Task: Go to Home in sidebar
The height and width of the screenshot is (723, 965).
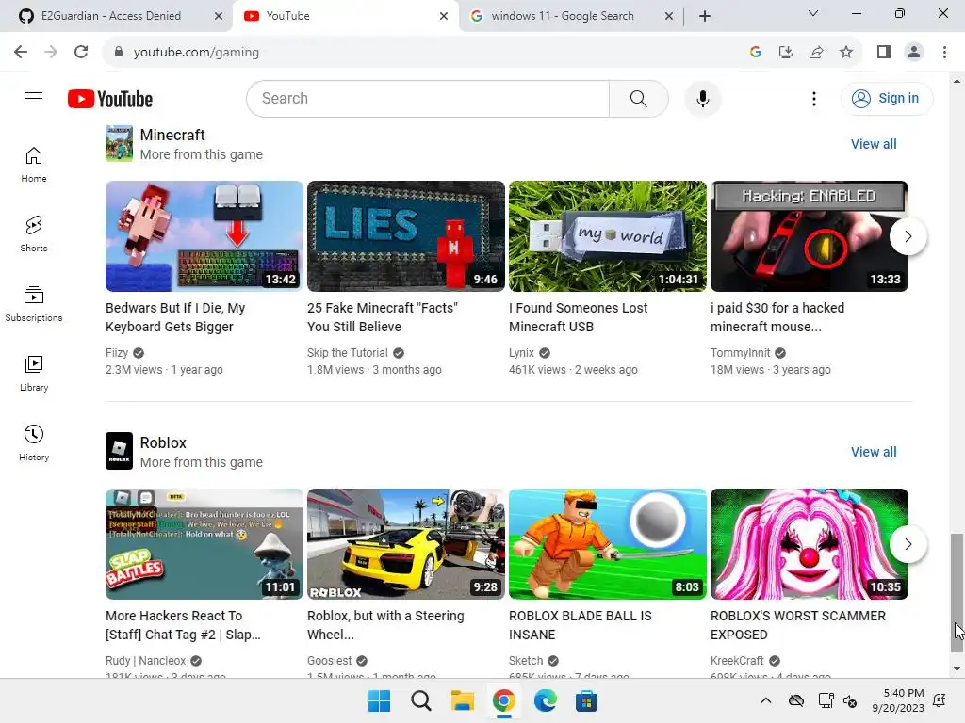Action: [34, 165]
